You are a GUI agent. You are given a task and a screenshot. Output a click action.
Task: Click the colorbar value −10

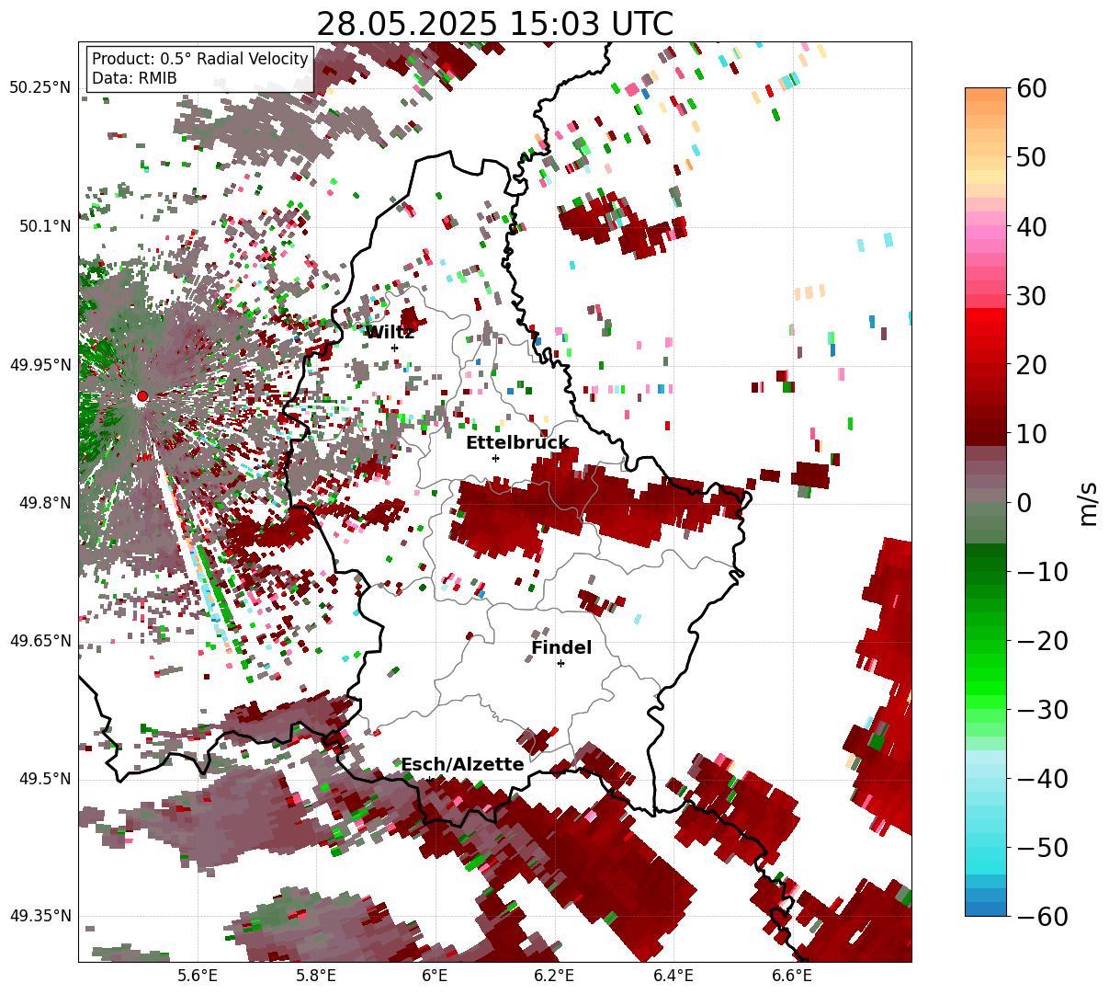tap(1042, 571)
